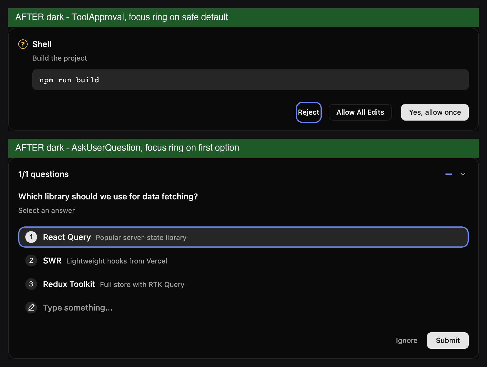Viewport: 487px width, 367px height.
Task: Click the number 2 badge for SWR
Action: click(31, 261)
